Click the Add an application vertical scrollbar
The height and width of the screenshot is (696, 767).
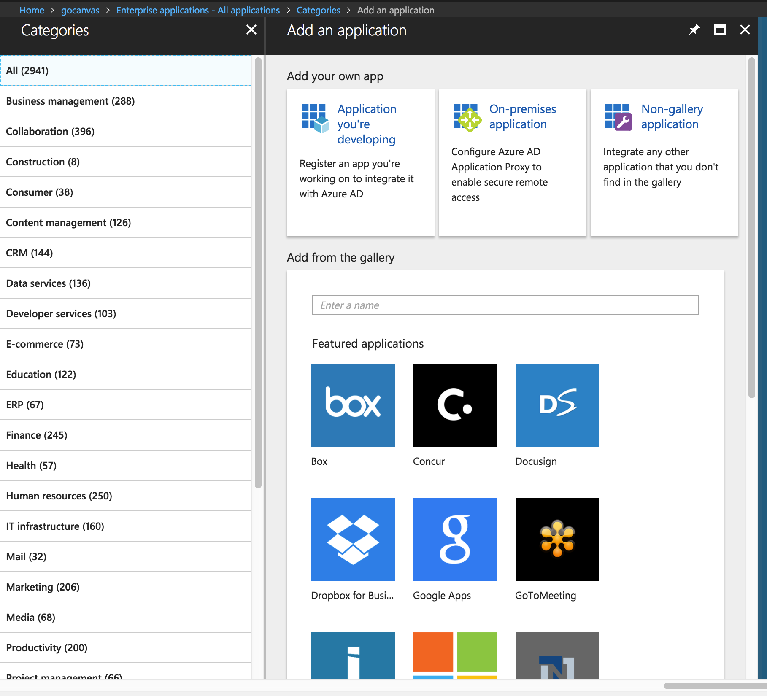(751, 228)
